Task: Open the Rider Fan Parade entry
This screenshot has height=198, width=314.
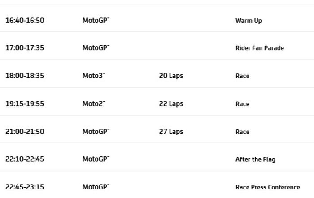Action: pos(259,48)
